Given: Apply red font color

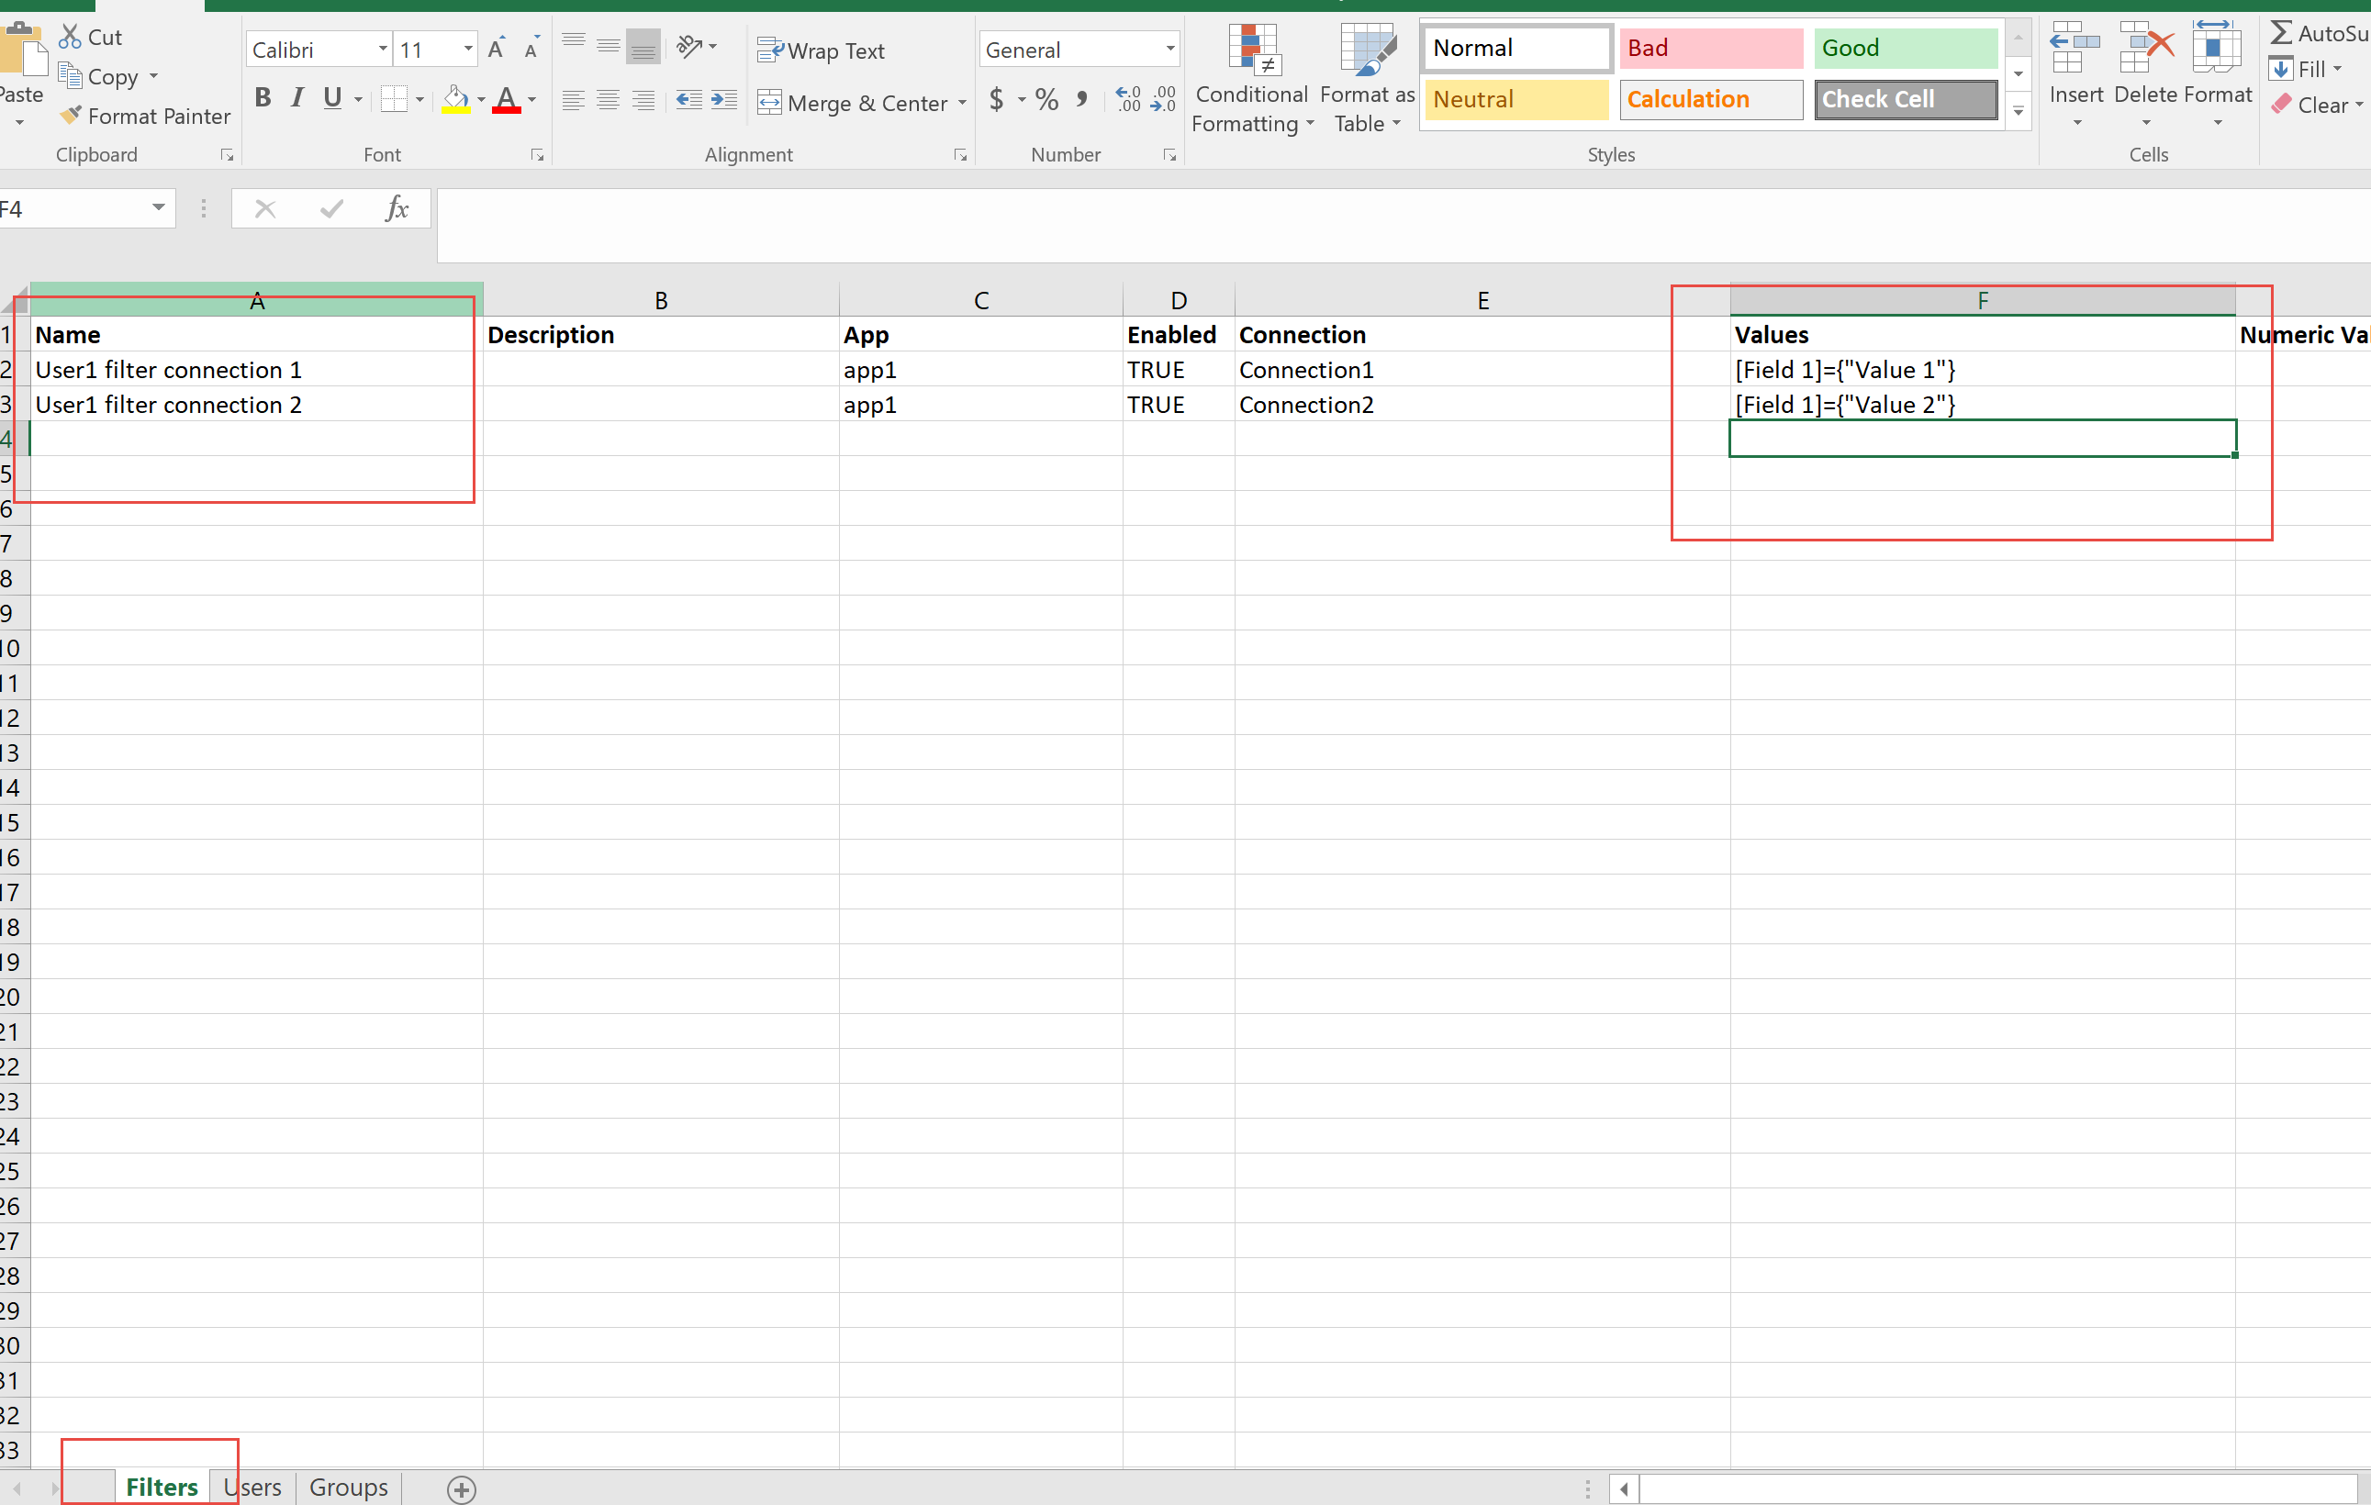Looking at the screenshot, I should 506,99.
